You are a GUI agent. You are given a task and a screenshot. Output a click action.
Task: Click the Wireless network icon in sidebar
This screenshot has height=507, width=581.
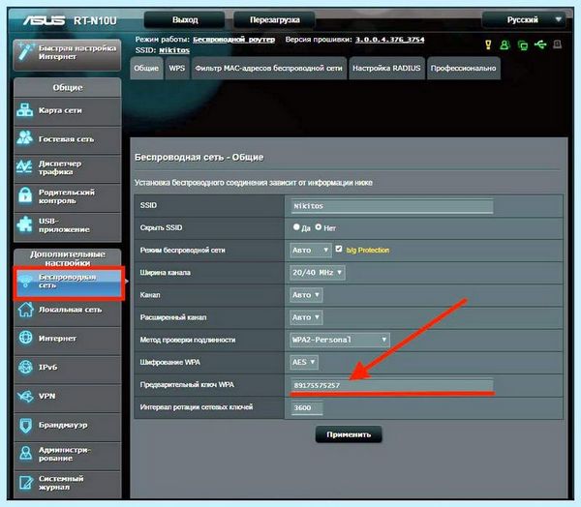[x=25, y=281]
